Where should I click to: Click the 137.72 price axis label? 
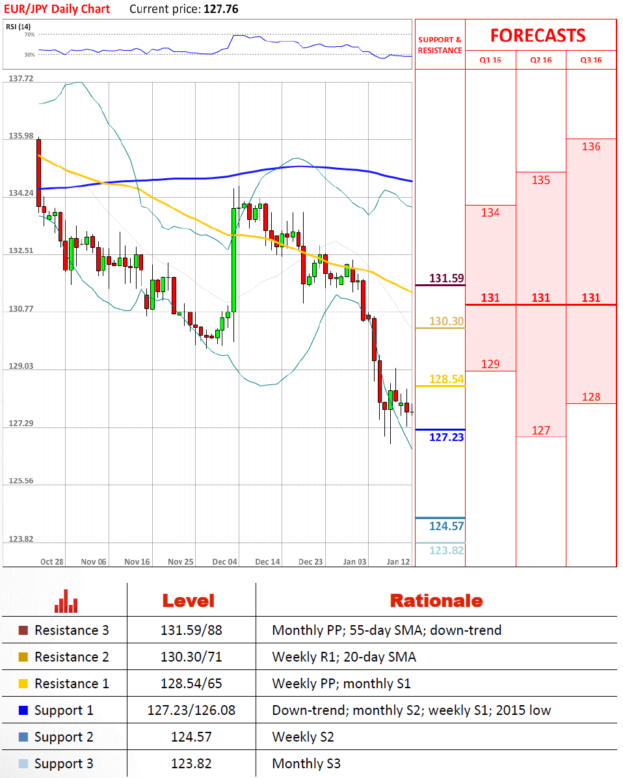(21, 79)
